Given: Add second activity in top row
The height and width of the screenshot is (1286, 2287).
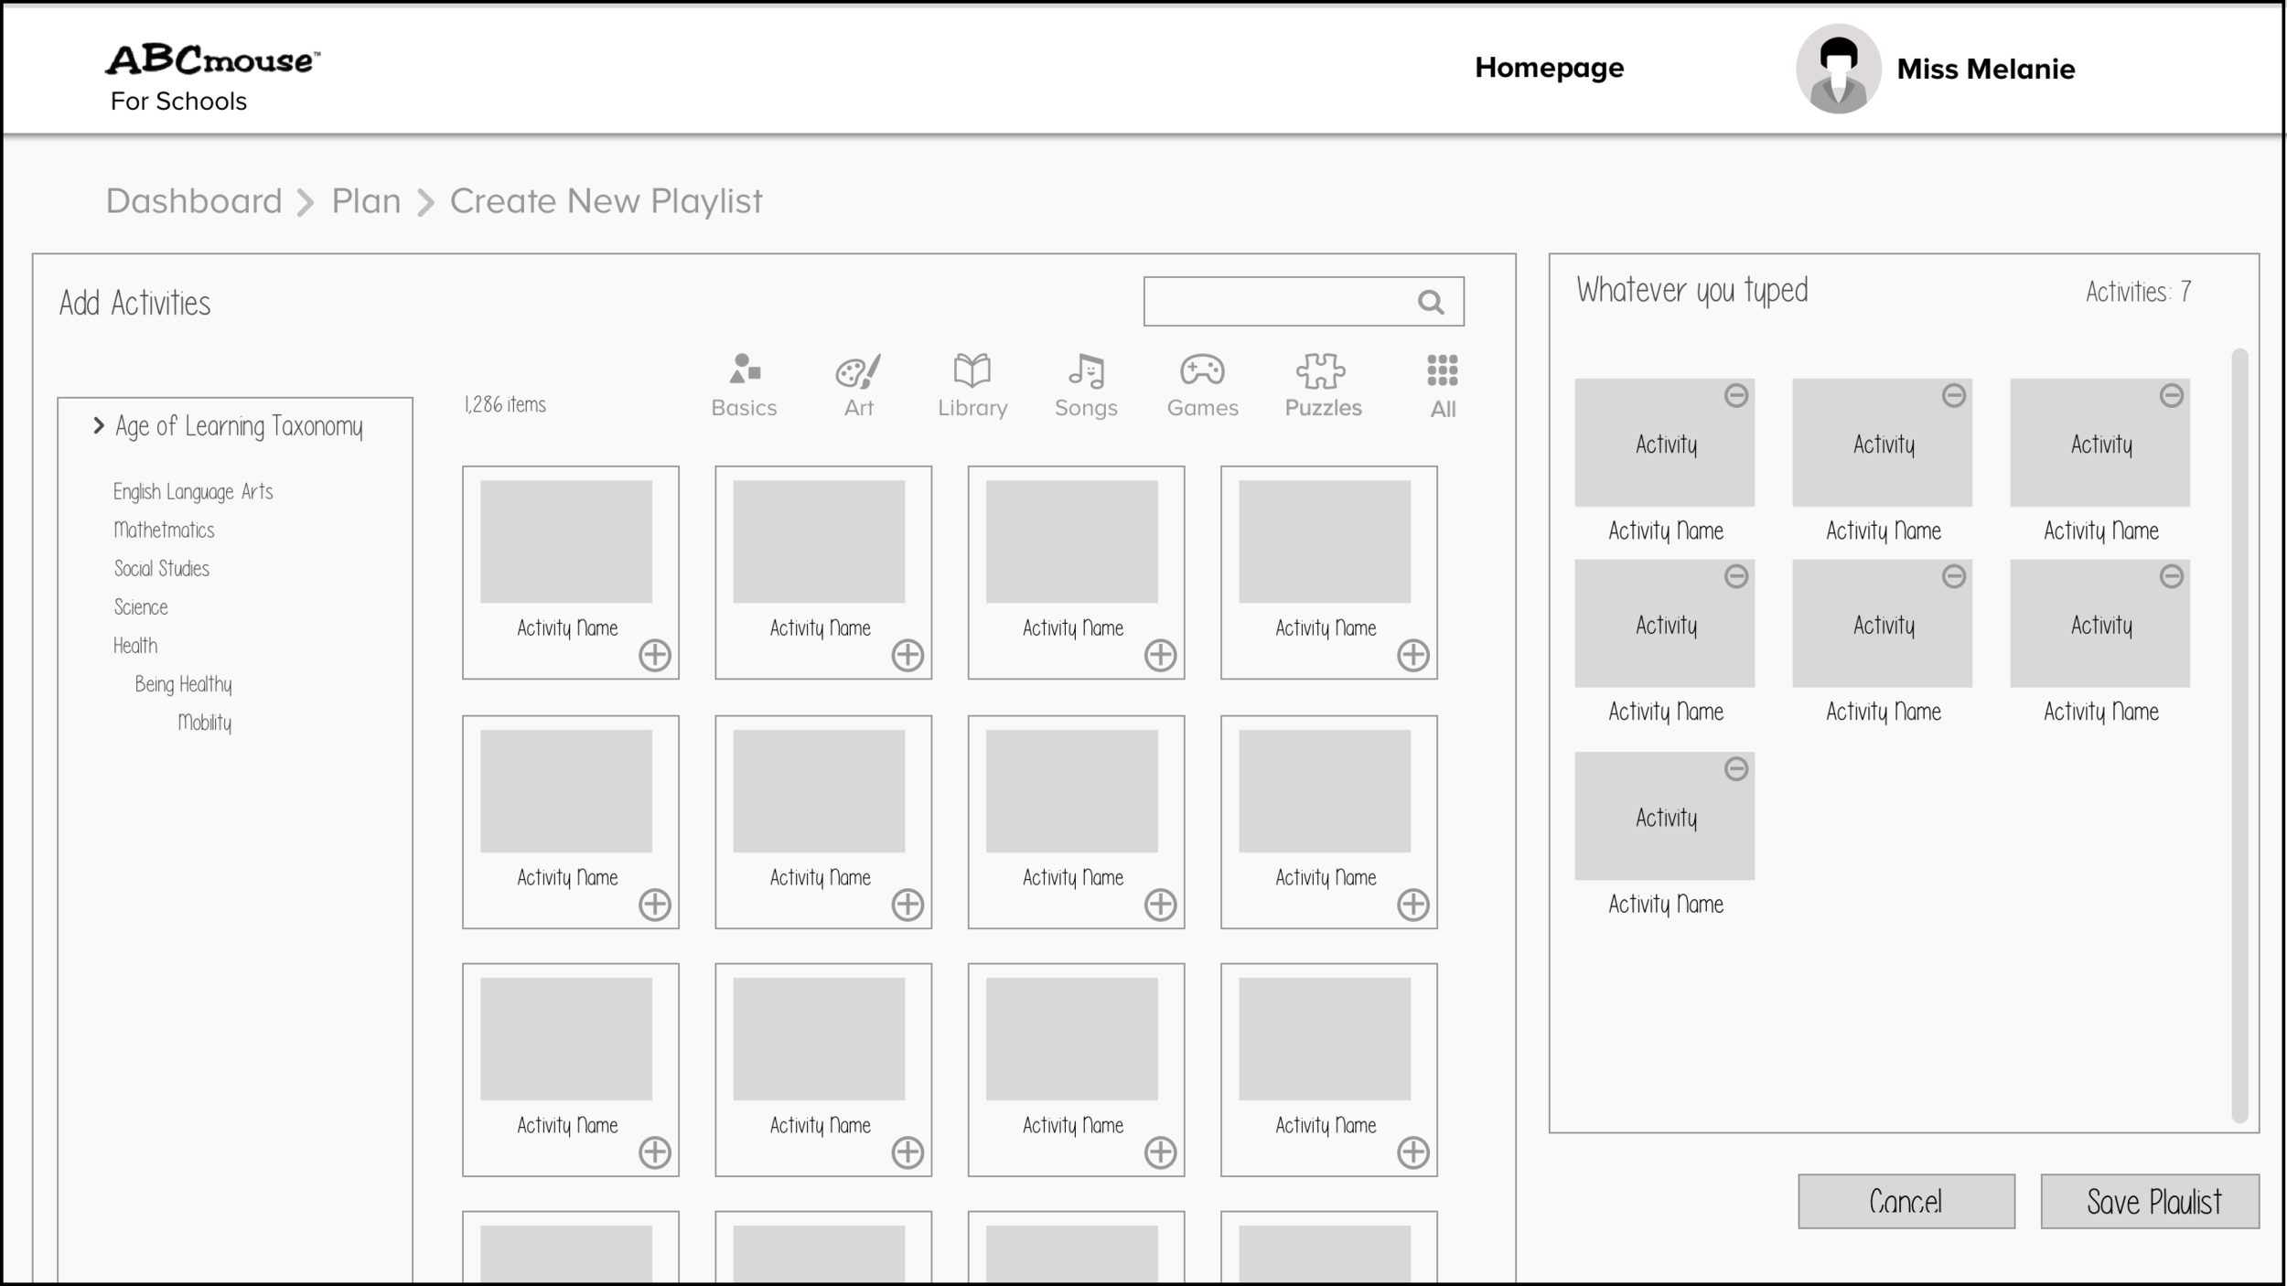Looking at the screenshot, I should click(x=907, y=655).
